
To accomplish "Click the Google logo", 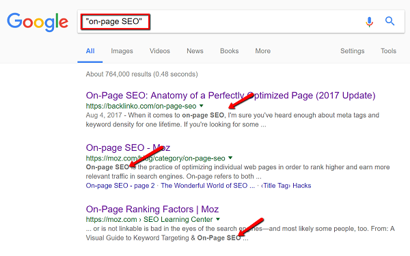I will pos(38,23).
